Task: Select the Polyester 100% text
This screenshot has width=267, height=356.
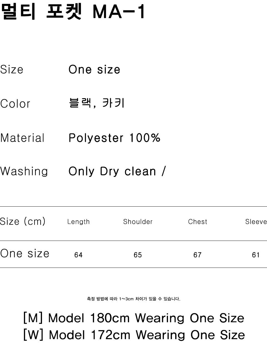Action: click(x=115, y=138)
